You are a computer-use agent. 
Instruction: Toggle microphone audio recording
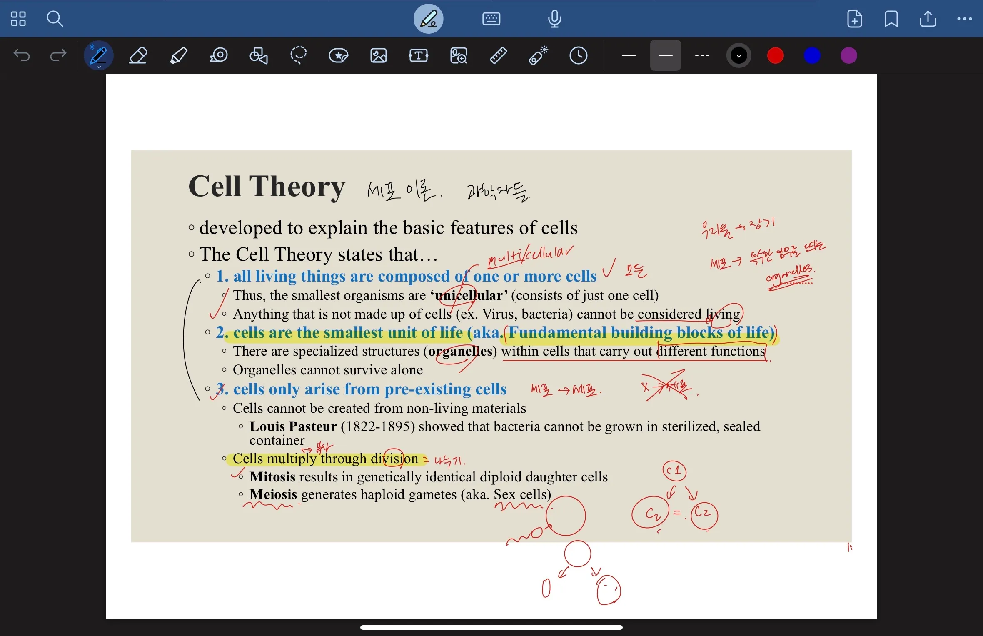pos(555,19)
